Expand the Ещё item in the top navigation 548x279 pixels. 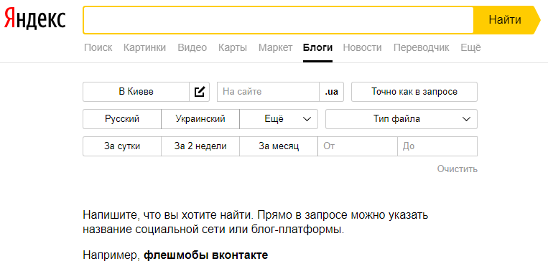pyautogui.click(x=470, y=47)
